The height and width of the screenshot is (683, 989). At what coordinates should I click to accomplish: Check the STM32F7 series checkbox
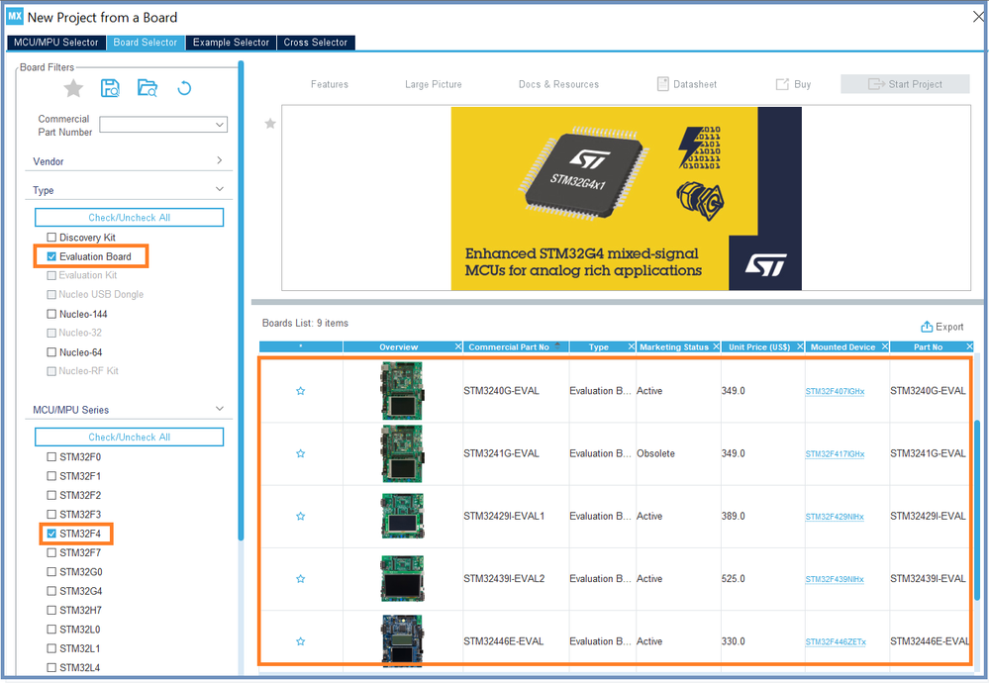(x=51, y=553)
